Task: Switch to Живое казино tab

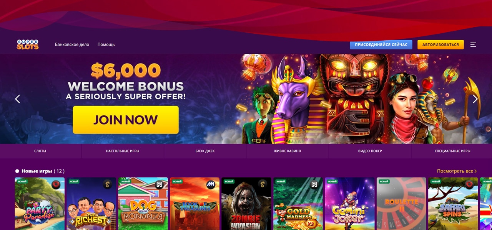Action: [x=288, y=151]
